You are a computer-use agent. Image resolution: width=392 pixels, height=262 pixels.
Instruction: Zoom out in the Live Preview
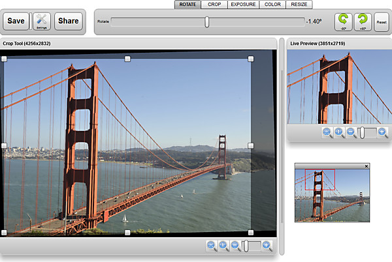click(351, 132)
